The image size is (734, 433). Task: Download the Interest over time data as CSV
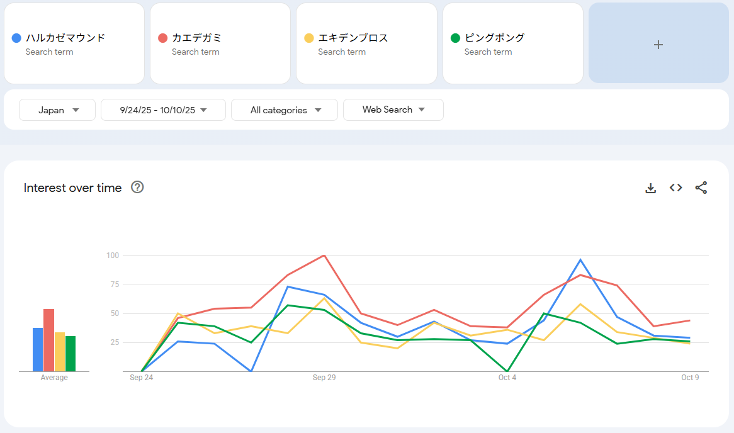tap(651, 188)
